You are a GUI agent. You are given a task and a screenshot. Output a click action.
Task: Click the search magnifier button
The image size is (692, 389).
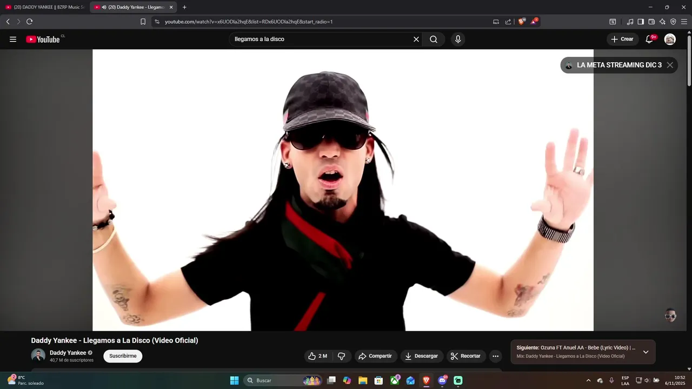(x=434, y=39)
